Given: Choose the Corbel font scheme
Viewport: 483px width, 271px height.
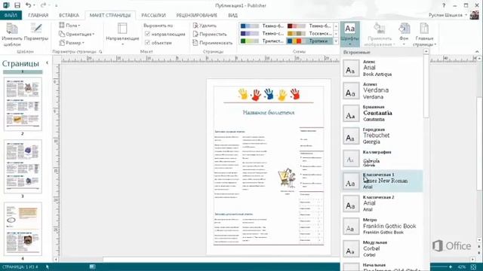Looking at the screenshot, I should [382, 249].
